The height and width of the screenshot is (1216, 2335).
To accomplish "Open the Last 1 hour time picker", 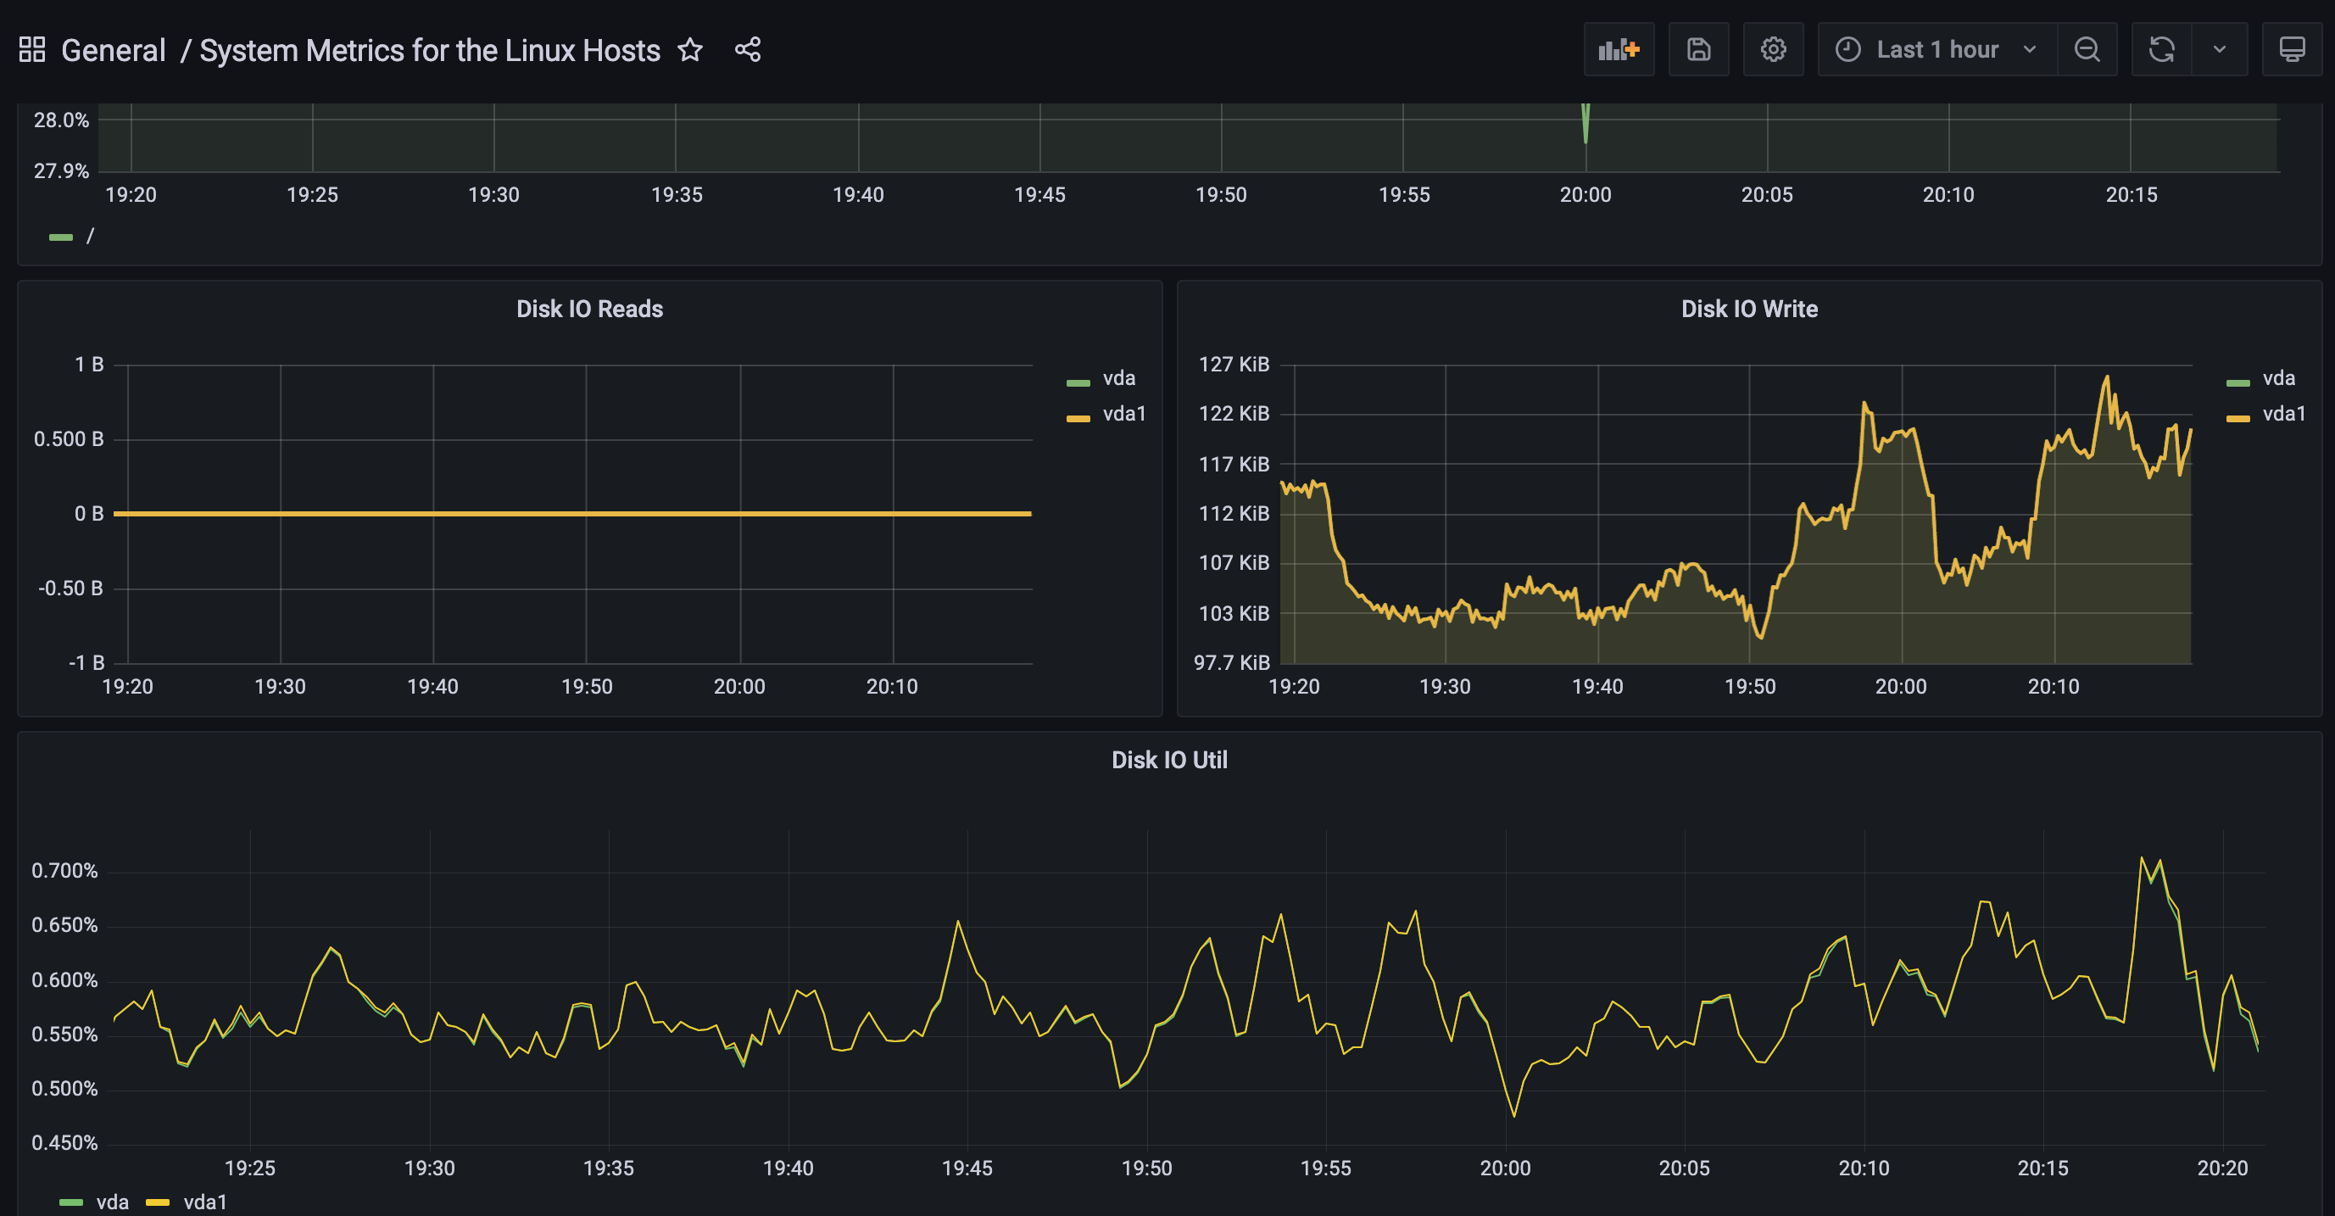I will [1937, 49].
